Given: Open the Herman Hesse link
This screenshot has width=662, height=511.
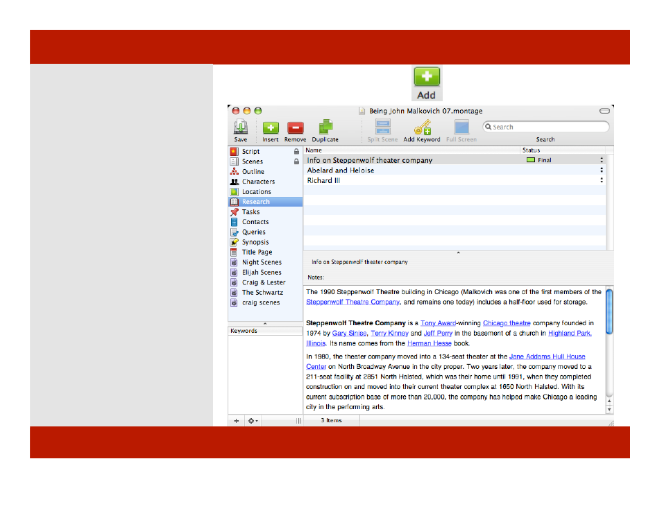Looking at the screenshot, I should point(430,343).
